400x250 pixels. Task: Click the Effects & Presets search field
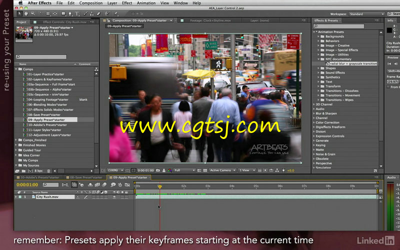pos(338,26)
